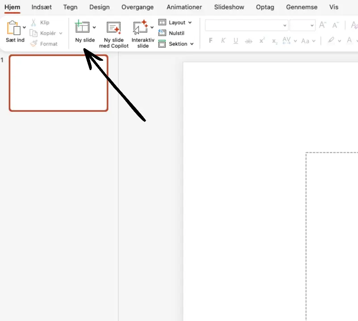Select slide 1 thumbnail
The width and height of the screenshot is (358, 321).
pyautogui.click(x=58, y=83)
